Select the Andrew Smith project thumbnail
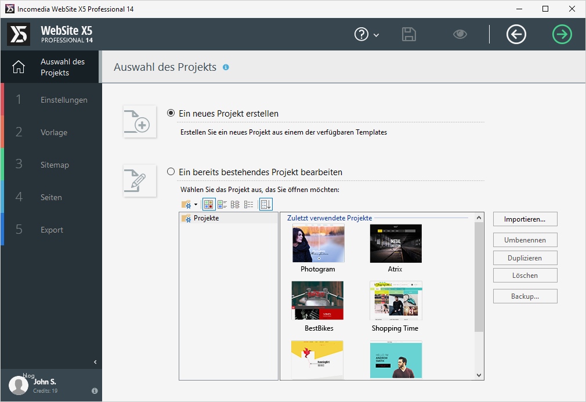 click(x=396, y=360)
